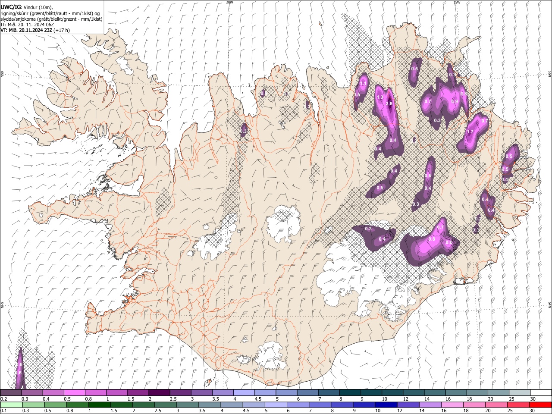The height and width of the screenshot is (414, 552).
Task: Click the 'UWC/IG: Vindur (10m),' title line
Action: coord(26,7)
